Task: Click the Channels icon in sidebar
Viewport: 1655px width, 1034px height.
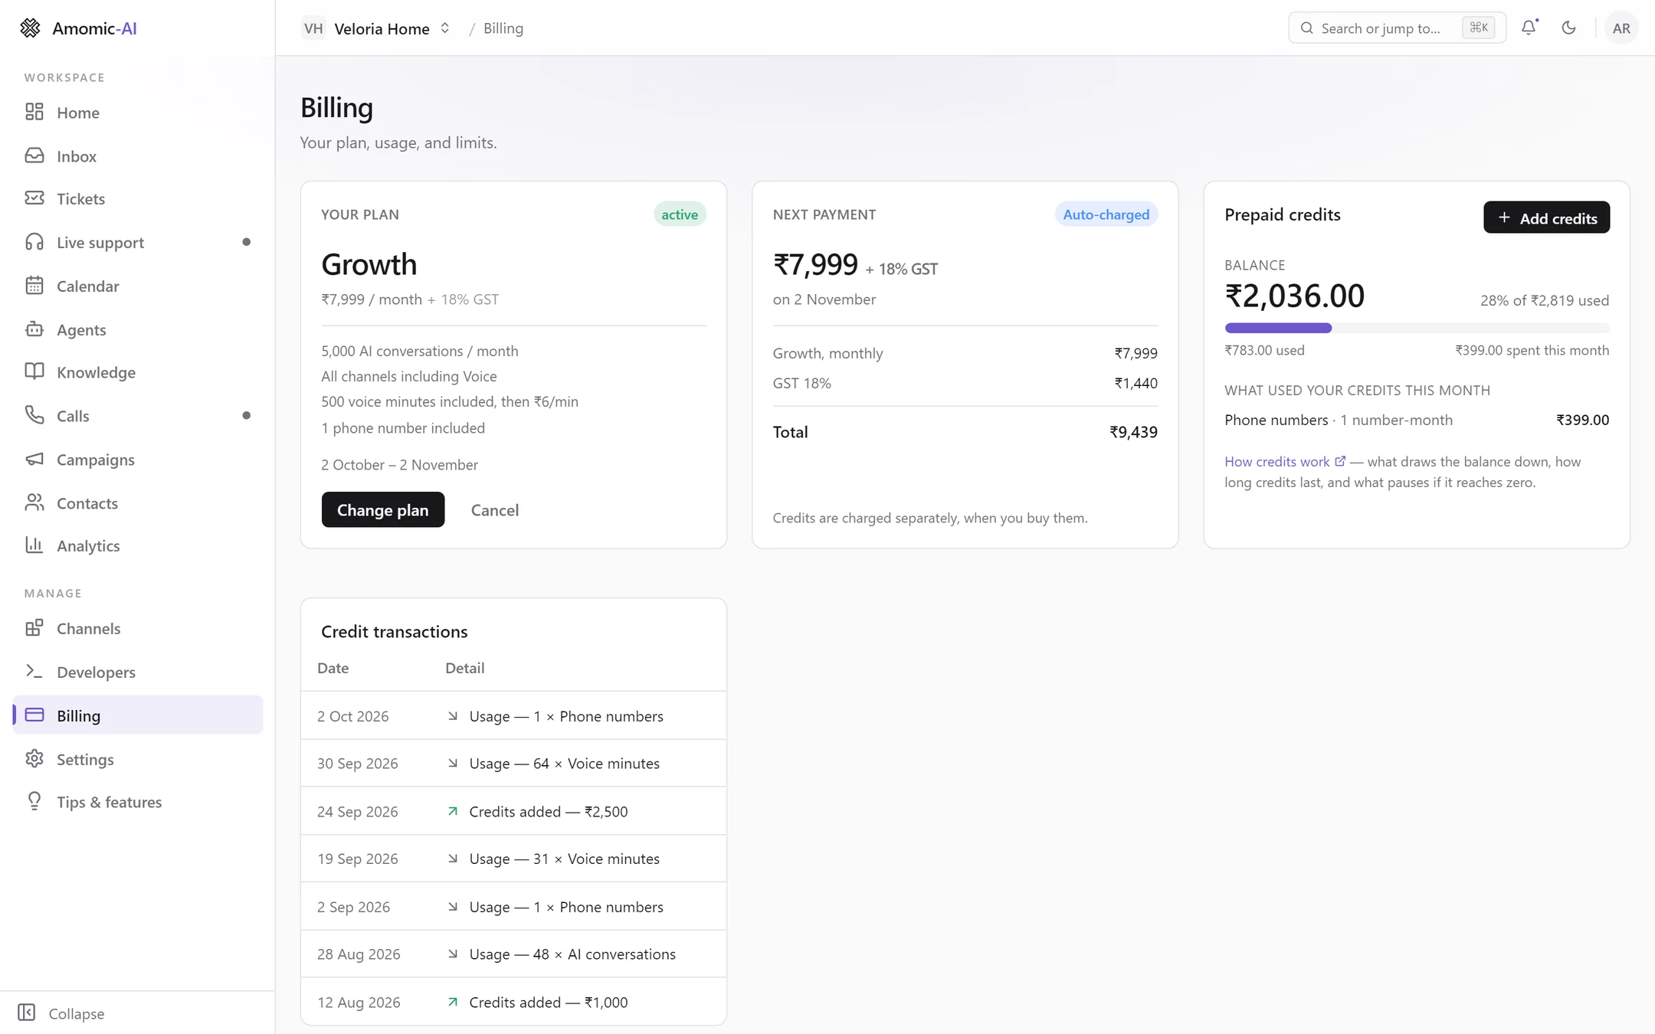Action: click(x=34, y=628)
